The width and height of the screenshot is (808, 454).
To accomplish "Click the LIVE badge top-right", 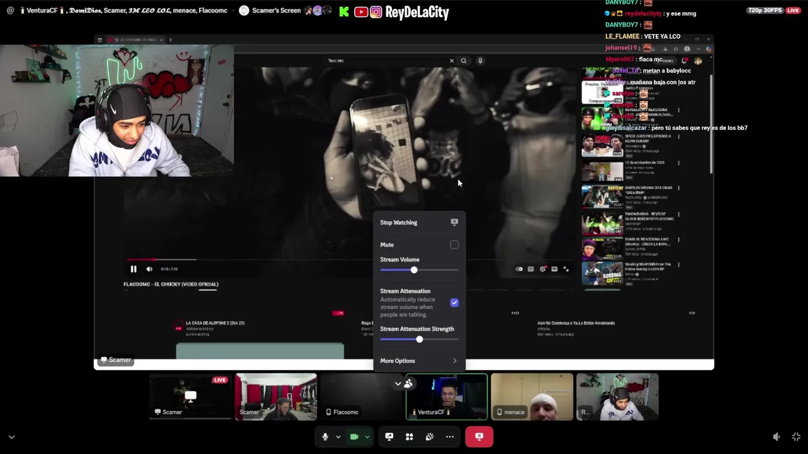I will click(x=793, y=11).
